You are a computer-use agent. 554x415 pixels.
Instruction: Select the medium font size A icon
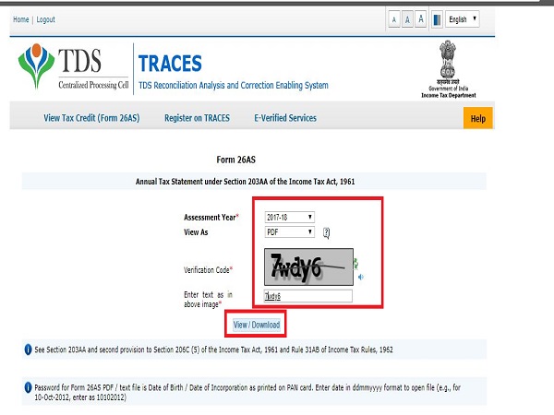(x=407, y=18)
